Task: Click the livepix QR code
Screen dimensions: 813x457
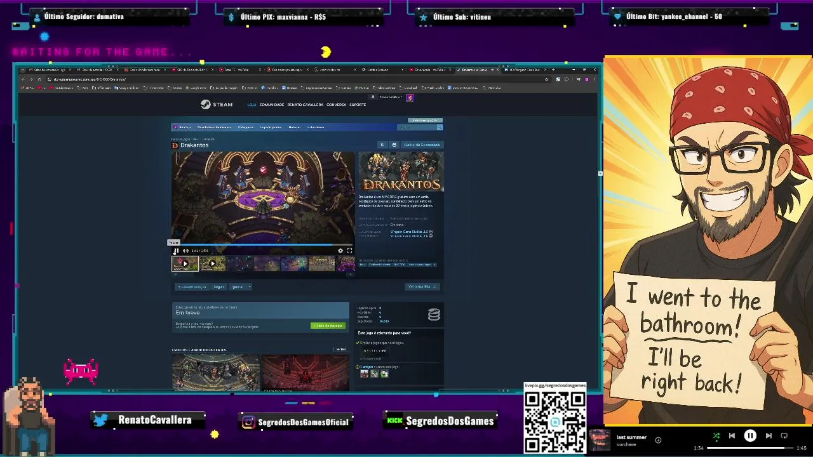Action: (x=555, y=421)
